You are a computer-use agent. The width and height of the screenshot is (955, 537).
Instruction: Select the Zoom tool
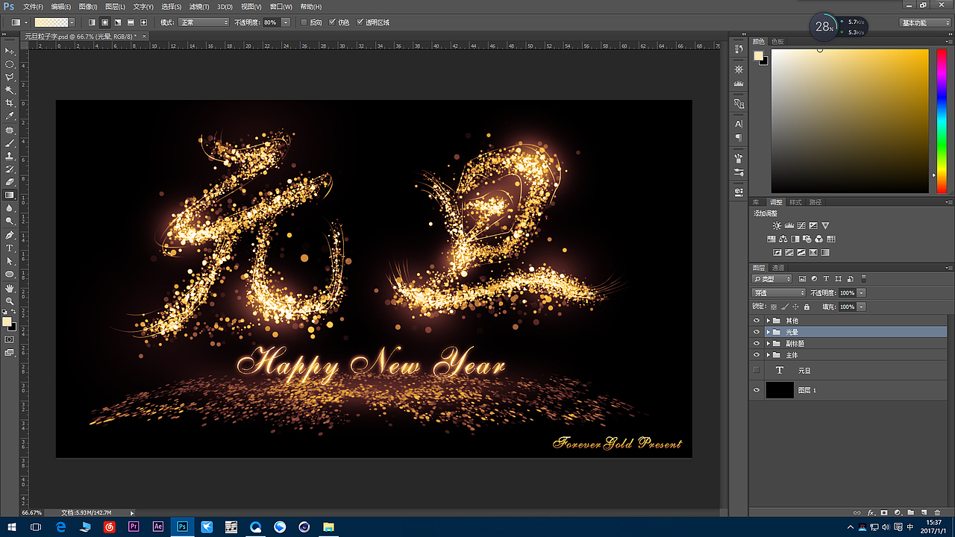[10, 301]
